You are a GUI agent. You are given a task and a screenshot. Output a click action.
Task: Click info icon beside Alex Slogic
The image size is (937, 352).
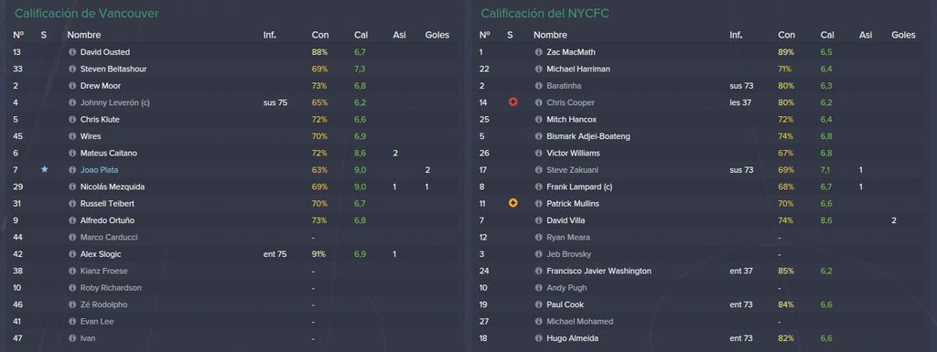click(x=72, y=254)
